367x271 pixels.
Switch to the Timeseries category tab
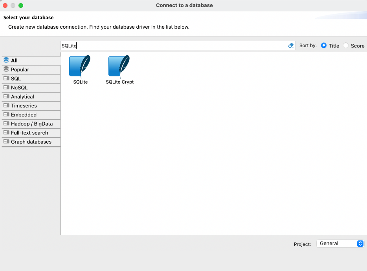click(24, 105)
